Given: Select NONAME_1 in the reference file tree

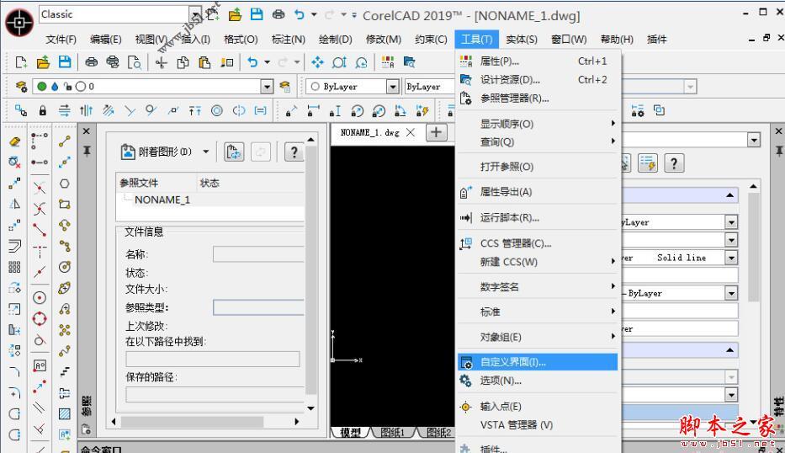Looking at the screenshot, I should click(162, 200).
